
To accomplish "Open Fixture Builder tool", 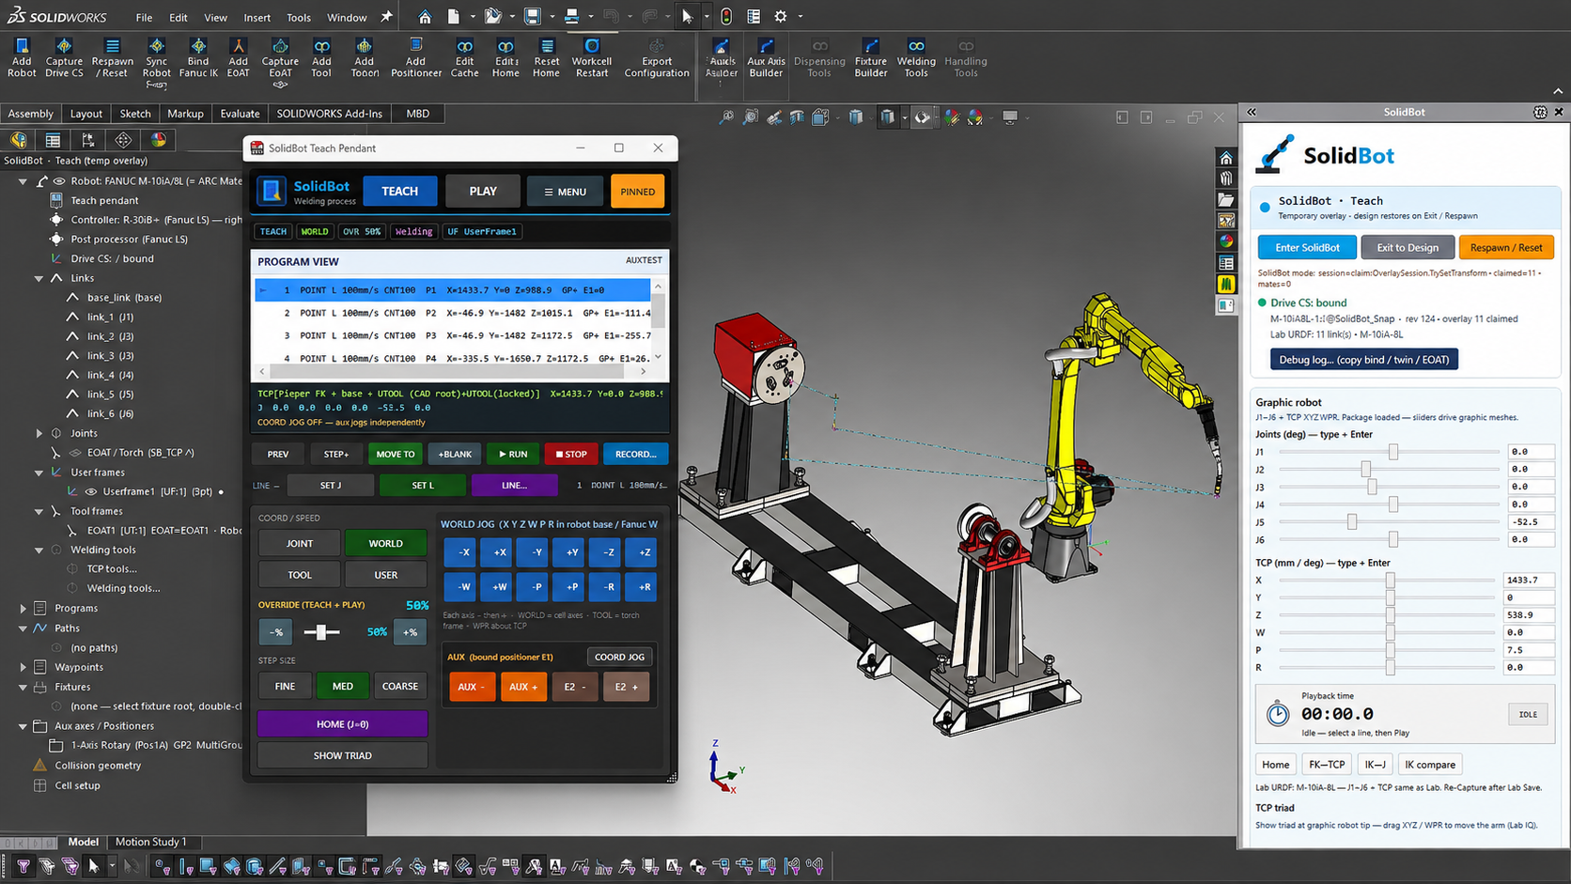I will click(x=871, y=58).
